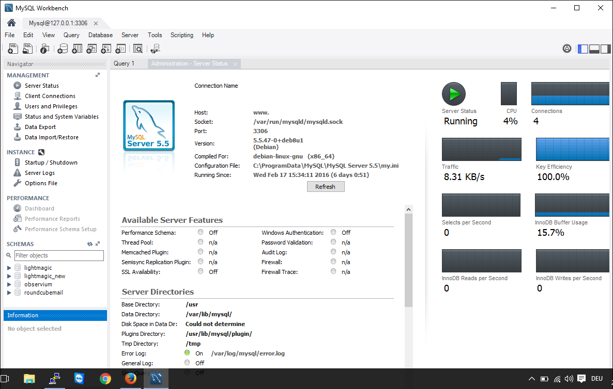Close the Mysql@127.0.0.1:3306 connection tab
The height and width of the screenshot is (389, 613).
tap(96, 23)
